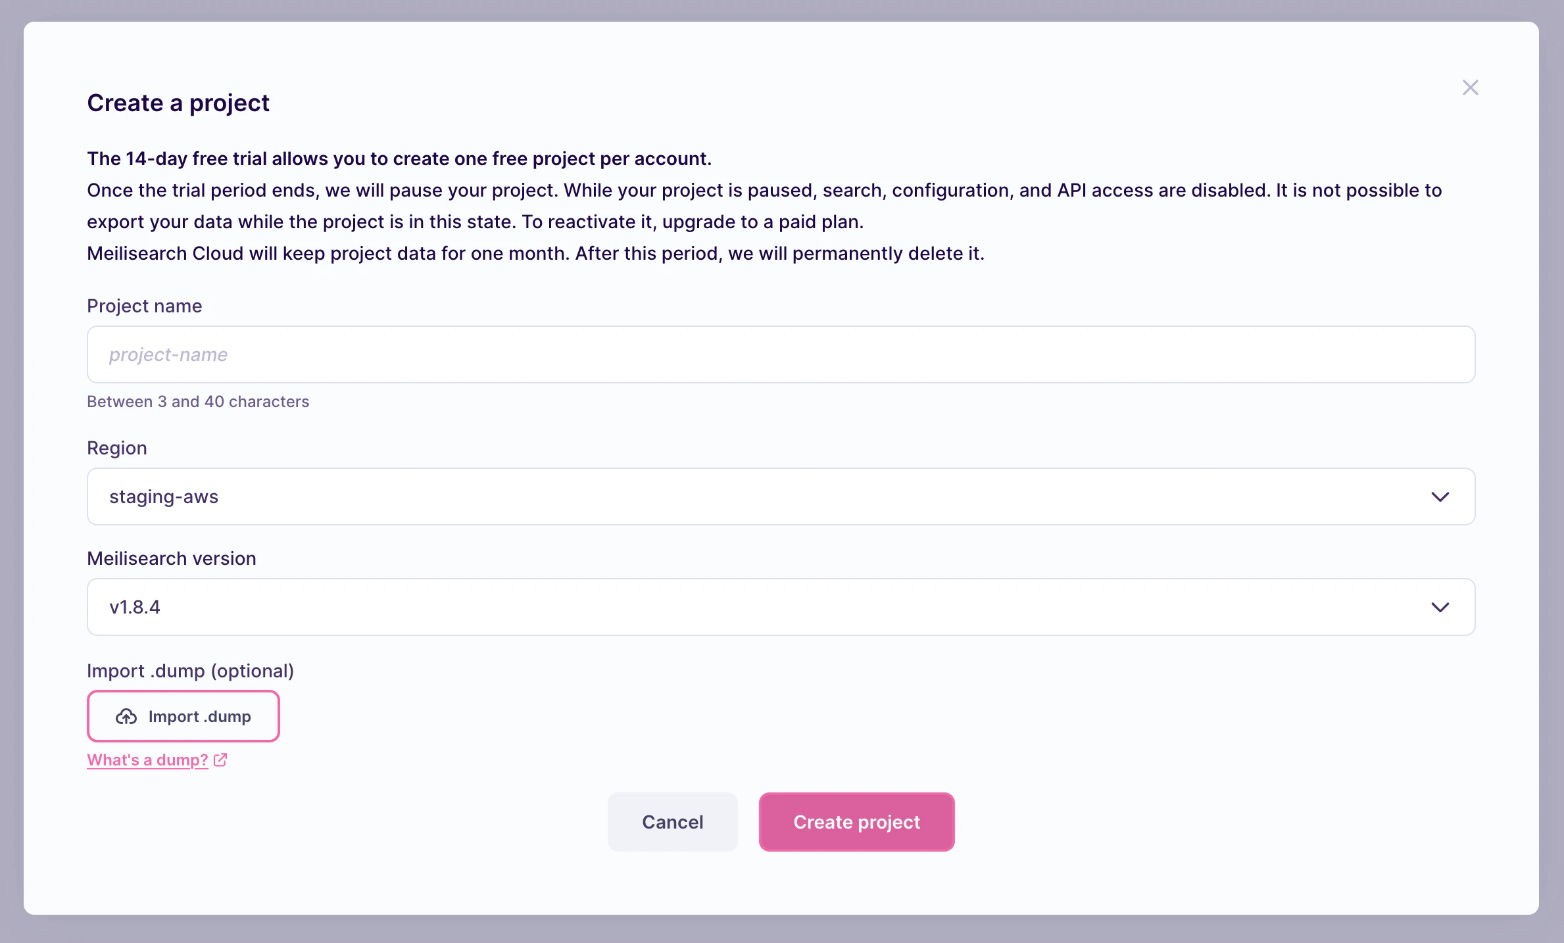Viewport: 1564px width, 943px height.
Task: Confirm project creation with the pink button
Action: point(856,822)
